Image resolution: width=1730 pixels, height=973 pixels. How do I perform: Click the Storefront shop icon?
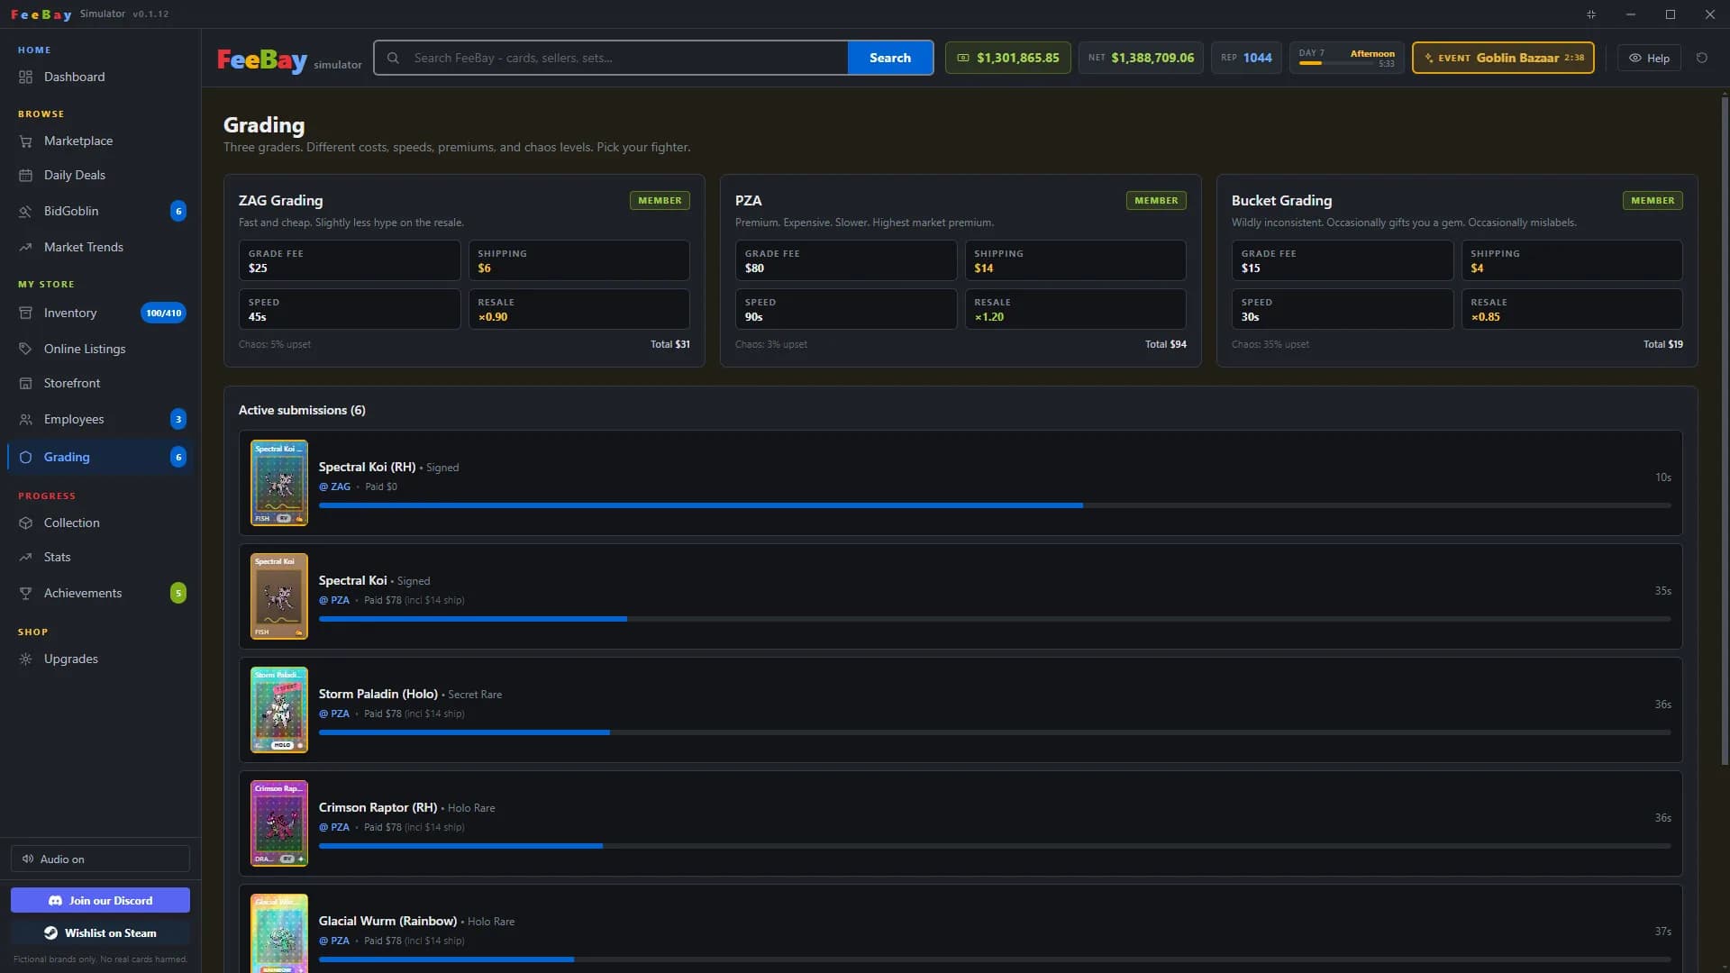[x=25, y=384]
